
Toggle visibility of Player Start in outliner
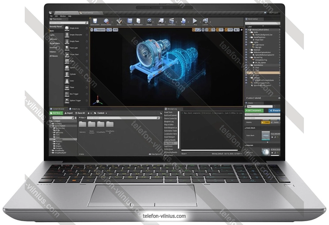pos(246,40)
